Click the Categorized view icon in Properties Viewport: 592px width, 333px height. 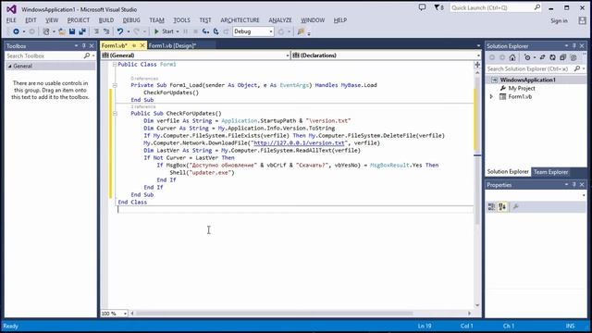[491, 207]
